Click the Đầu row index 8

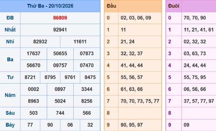(108, 113)
